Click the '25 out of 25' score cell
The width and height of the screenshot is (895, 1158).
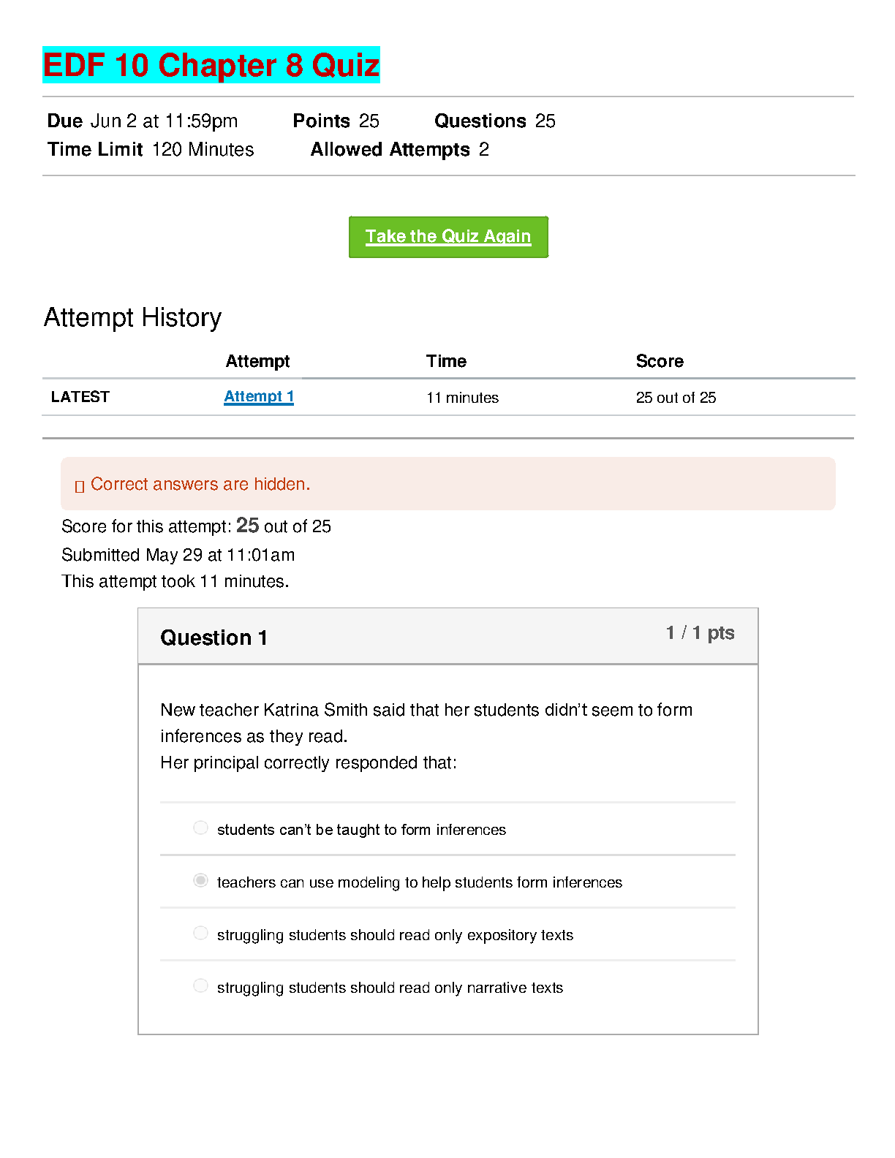[676, 398]
